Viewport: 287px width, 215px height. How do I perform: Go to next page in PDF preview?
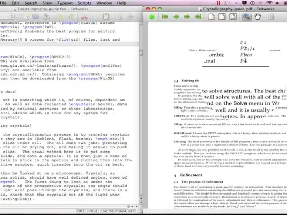(187, 17)
